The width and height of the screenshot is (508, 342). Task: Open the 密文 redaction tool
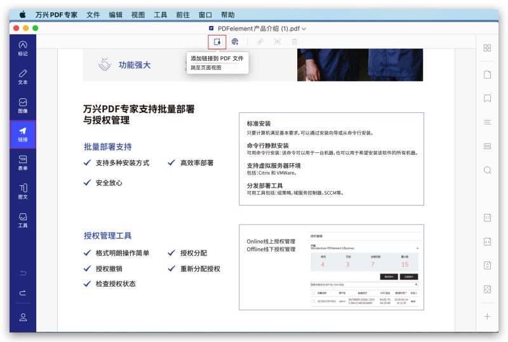click(x=23, y=192)
